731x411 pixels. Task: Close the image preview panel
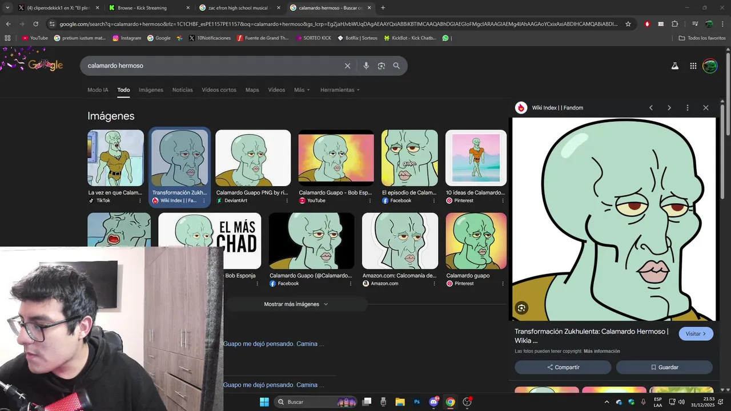(x=706, y=108)
